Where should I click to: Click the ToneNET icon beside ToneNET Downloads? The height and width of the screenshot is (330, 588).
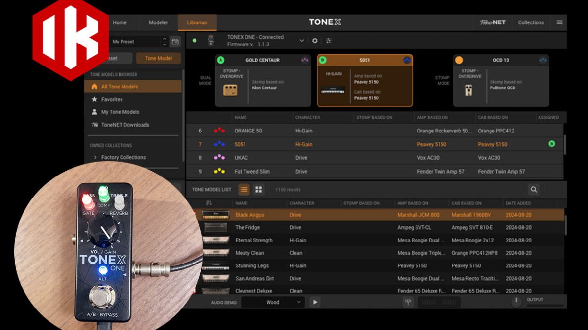(x=94, y=125)
